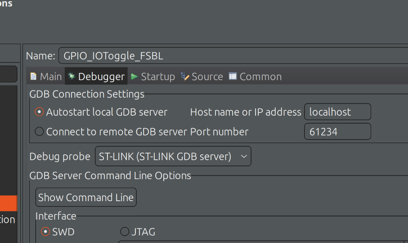Click the left list entry ending in "tion"

click(8, 220)
